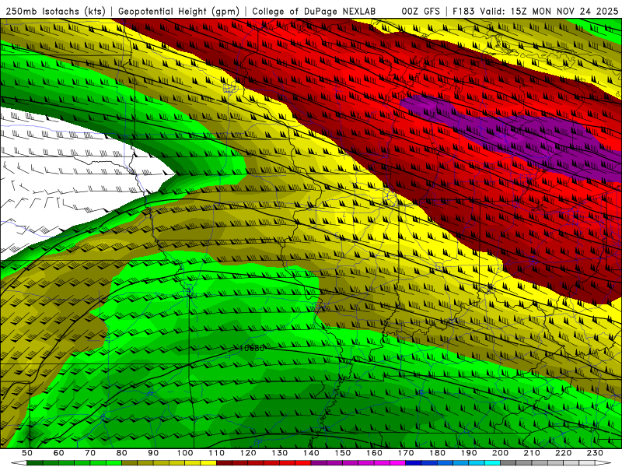Click the 150 label on the color scale
This screenshot has width=622, height=467.
click(x=343, y=453)
